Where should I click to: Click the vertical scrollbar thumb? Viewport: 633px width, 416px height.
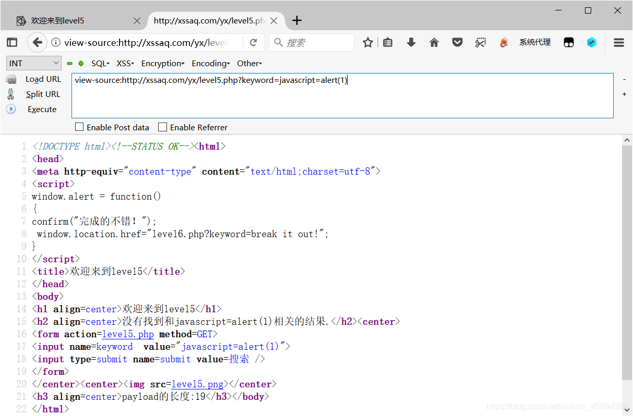tap(627, 263)
